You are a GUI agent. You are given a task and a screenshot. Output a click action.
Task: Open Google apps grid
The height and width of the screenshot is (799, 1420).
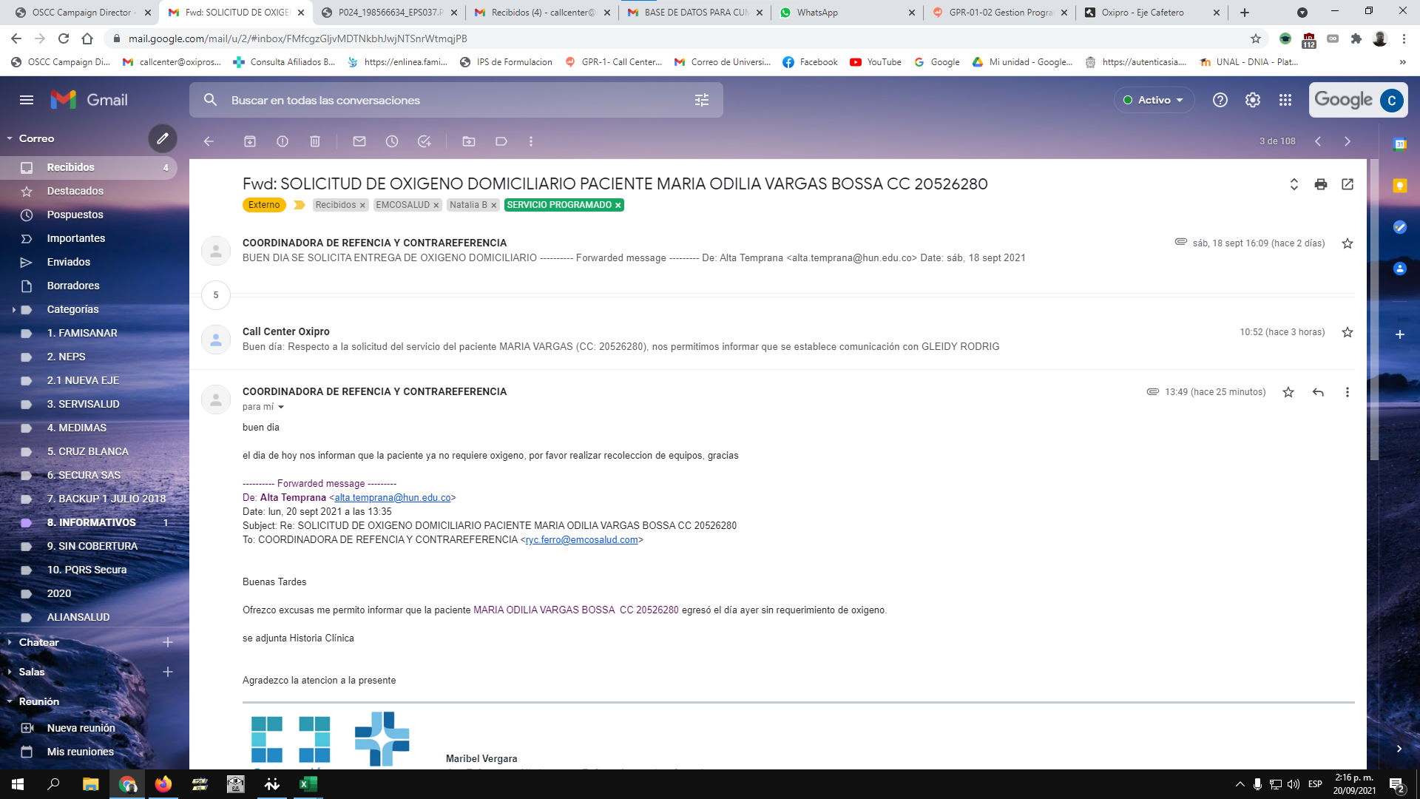(x=1285, y=100)
